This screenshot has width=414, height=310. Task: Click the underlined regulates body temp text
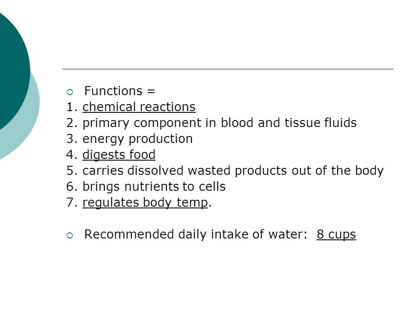point(145,202)
